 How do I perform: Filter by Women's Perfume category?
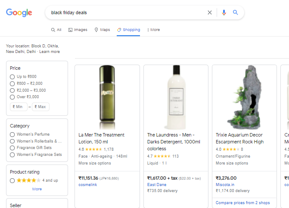[x=30, y=134]
